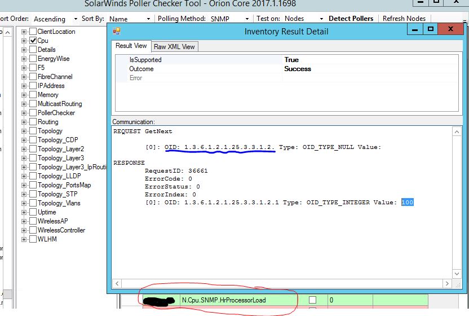
Task: Select the Topology_STP tree item
Action: pos(57,194)
